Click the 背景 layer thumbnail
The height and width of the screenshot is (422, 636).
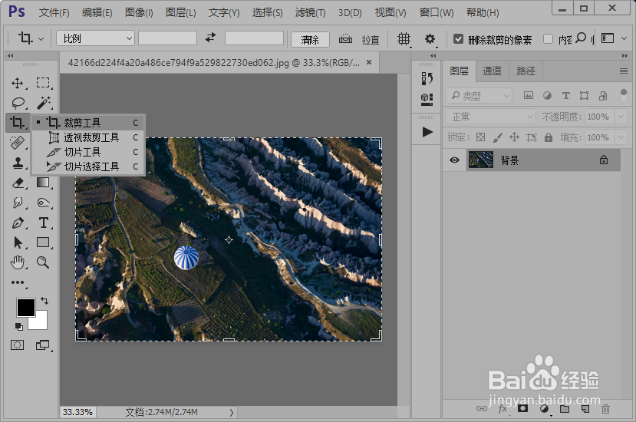click(x=481, y=160)
